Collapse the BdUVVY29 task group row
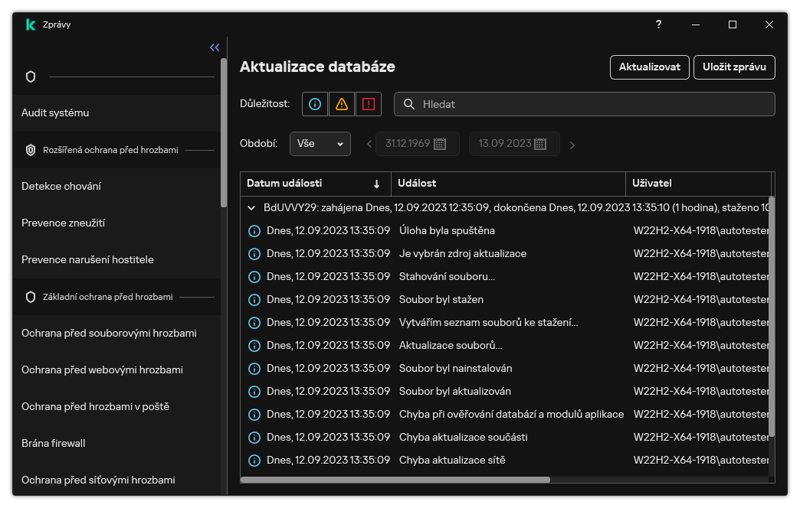 coord(251,207)
